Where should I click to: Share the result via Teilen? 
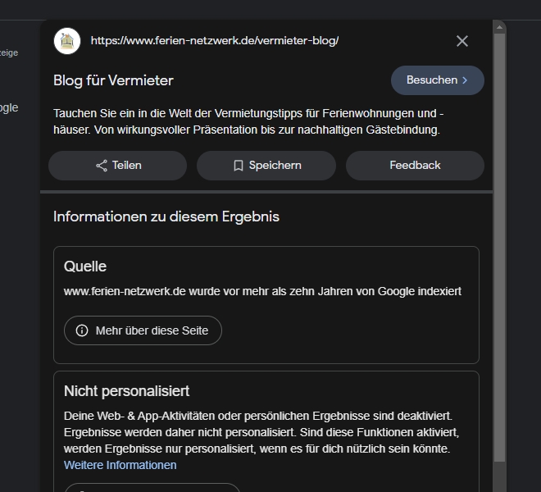pos(118,166)
